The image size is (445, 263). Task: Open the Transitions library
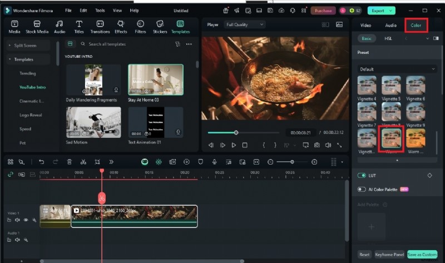[100, 26]
